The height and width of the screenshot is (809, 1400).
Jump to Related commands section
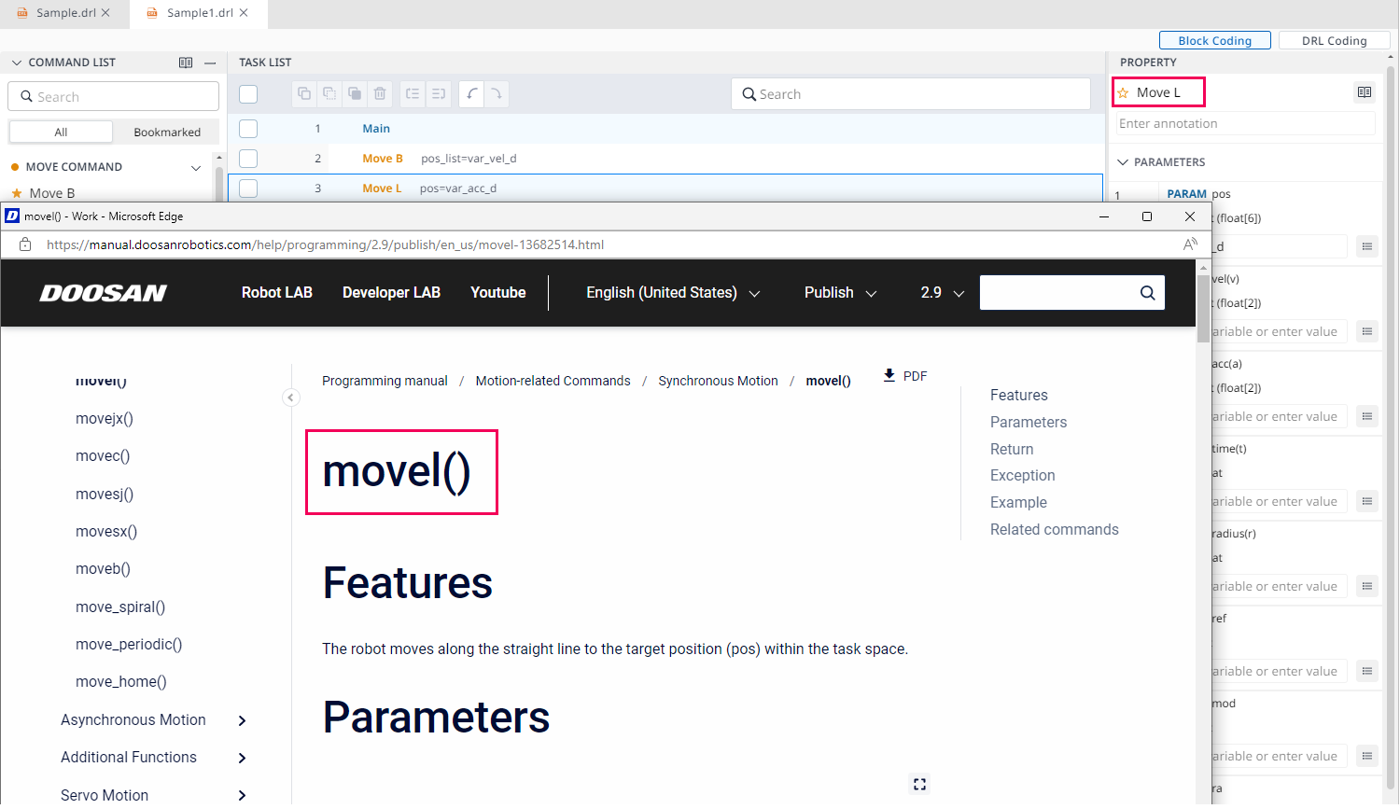1055,529
